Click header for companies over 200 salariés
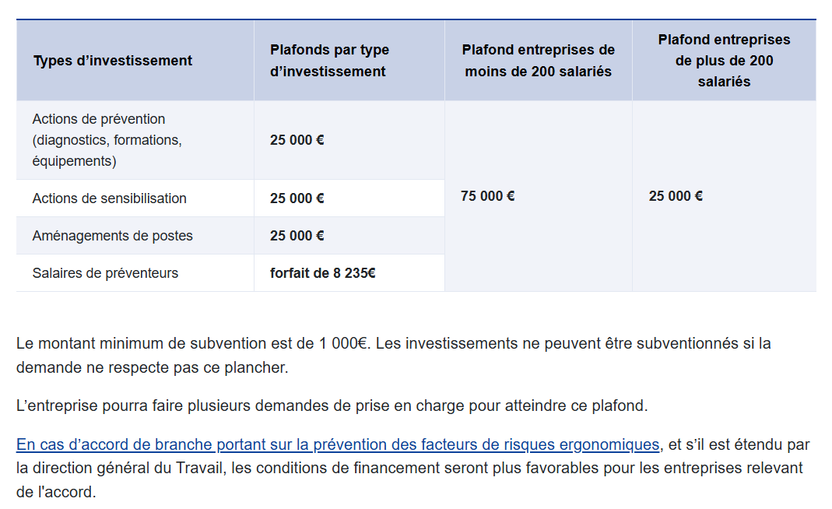Image resolution: width=832 pixels, height=509 pixels. [724, 61]
